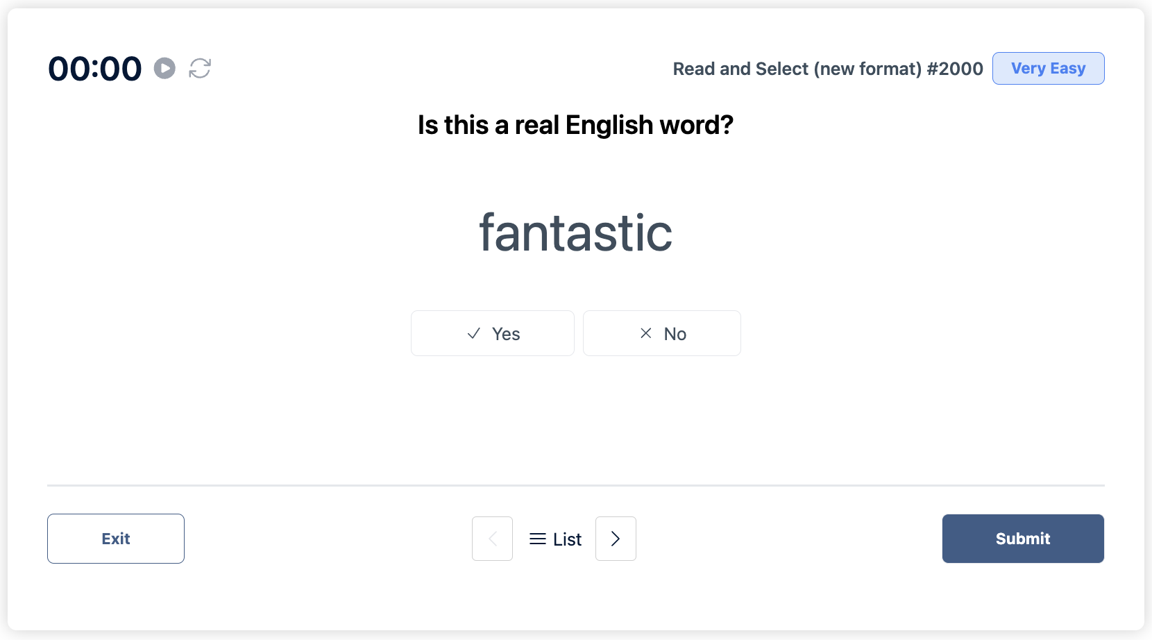Image resolution: width=1152 pixels, height=640 pixels.
Task: Click the Very Easy difficulty badge
Action: click(x=1048, y=68)
